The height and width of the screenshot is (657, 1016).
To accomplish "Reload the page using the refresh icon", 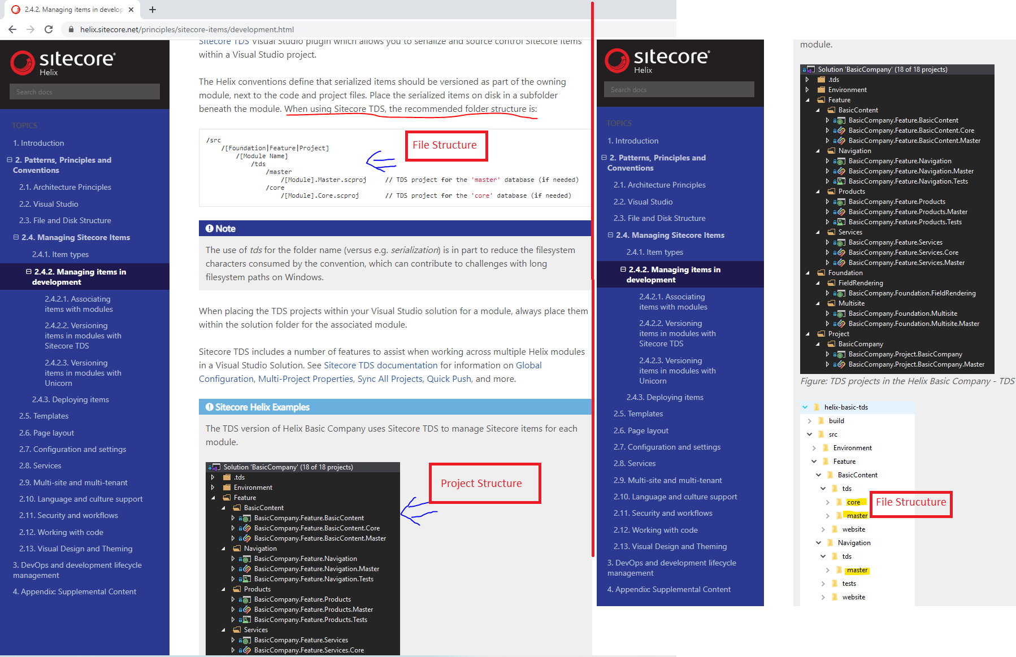I will pyautogui.click(x=48, y=29).
